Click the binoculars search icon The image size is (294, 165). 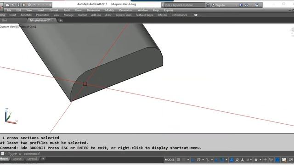coord(208,5)
